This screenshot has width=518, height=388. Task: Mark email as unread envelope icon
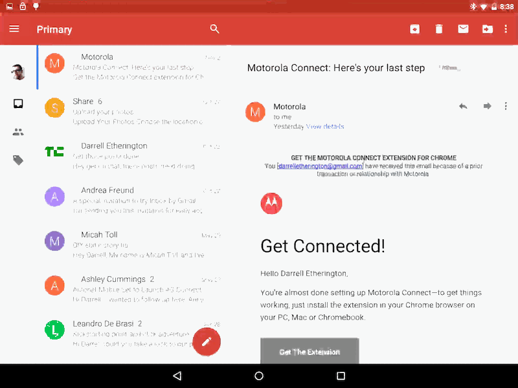(x=463, y=29)
